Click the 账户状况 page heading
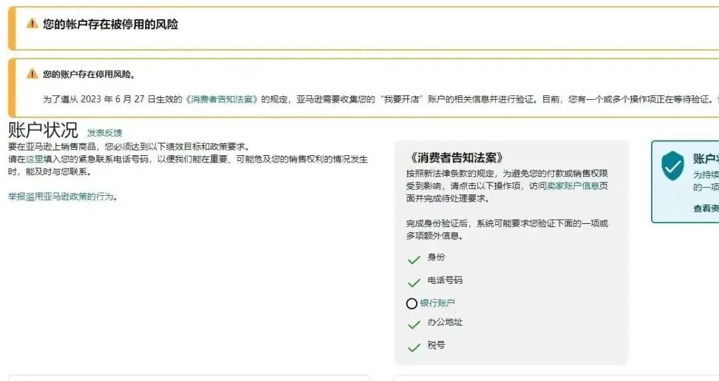 (x=43, y=130)
